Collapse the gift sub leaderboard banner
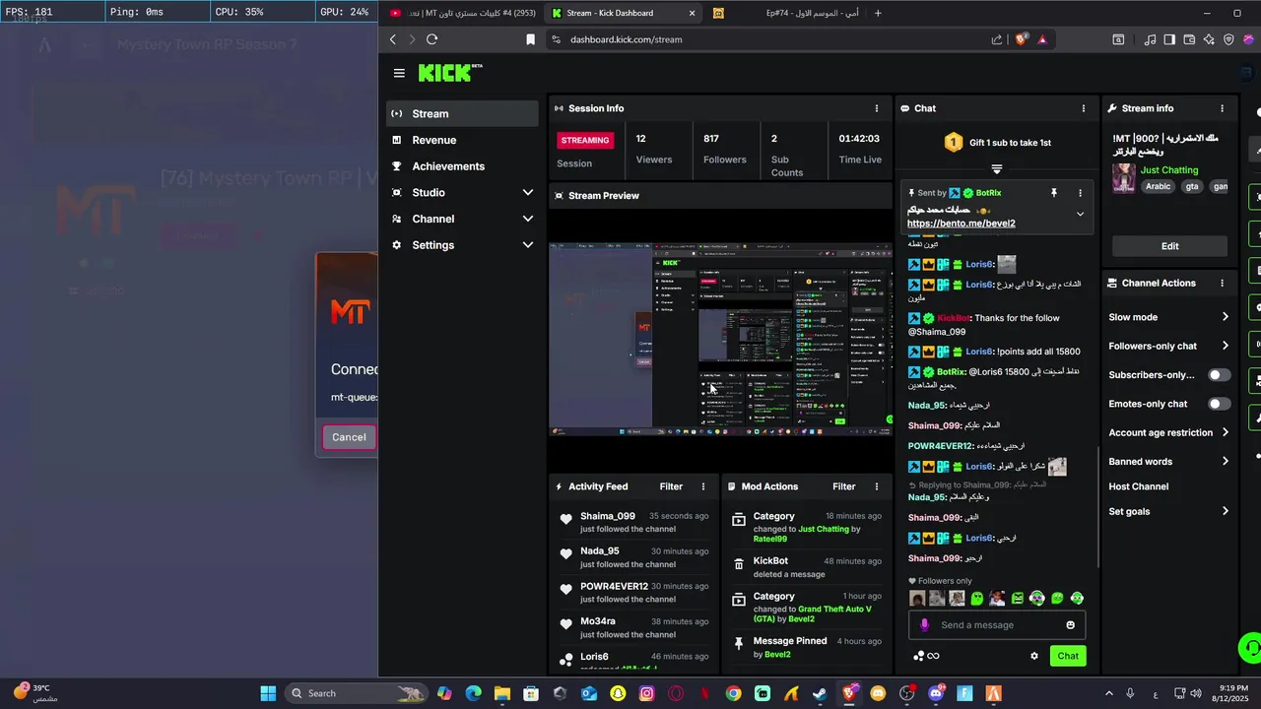This screenshot has height=709, width=1261. click(x=997, y=169)
